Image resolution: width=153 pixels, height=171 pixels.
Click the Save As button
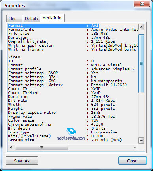(x=22, y=161)
